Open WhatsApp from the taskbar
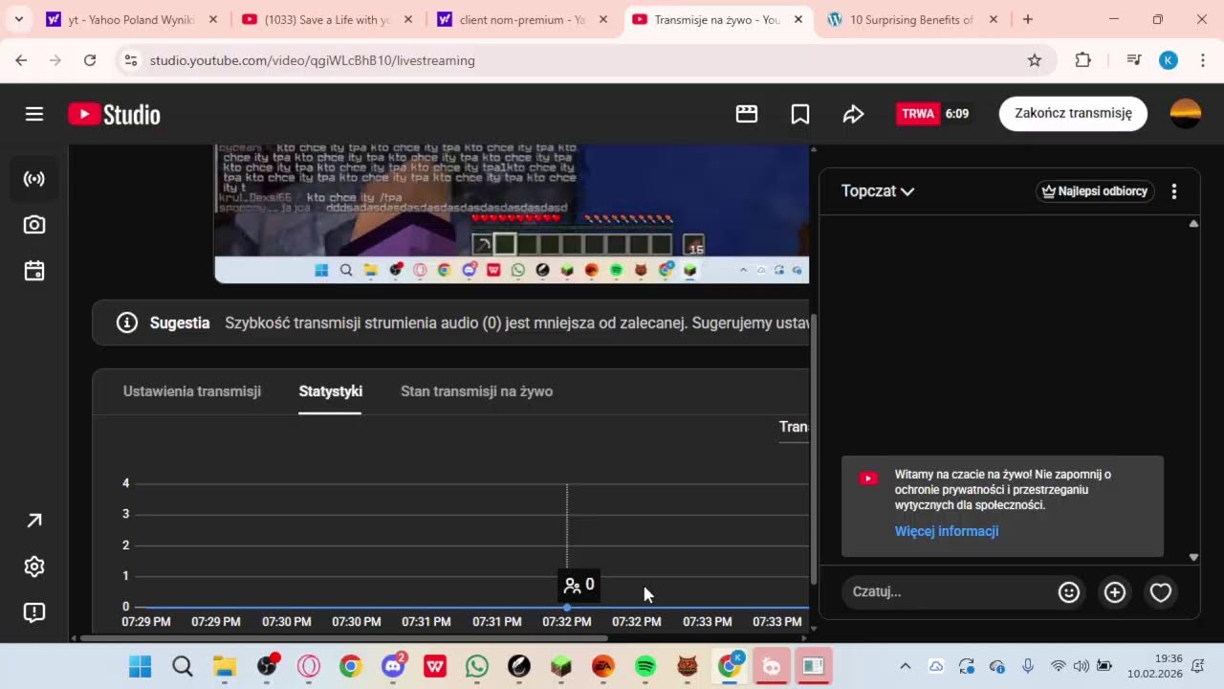Image resolution: width=1224 pixels, height=689 pixels. coord(477,666)
